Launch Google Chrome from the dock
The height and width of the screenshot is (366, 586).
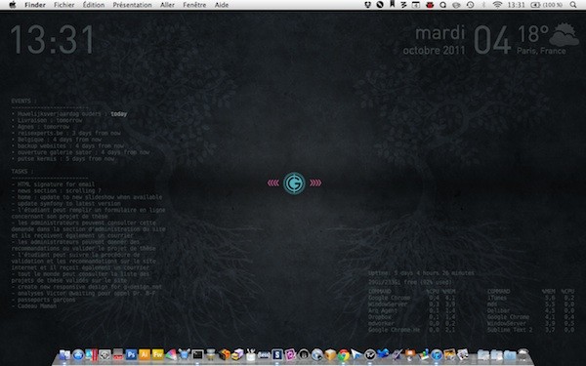pos(344,354)
